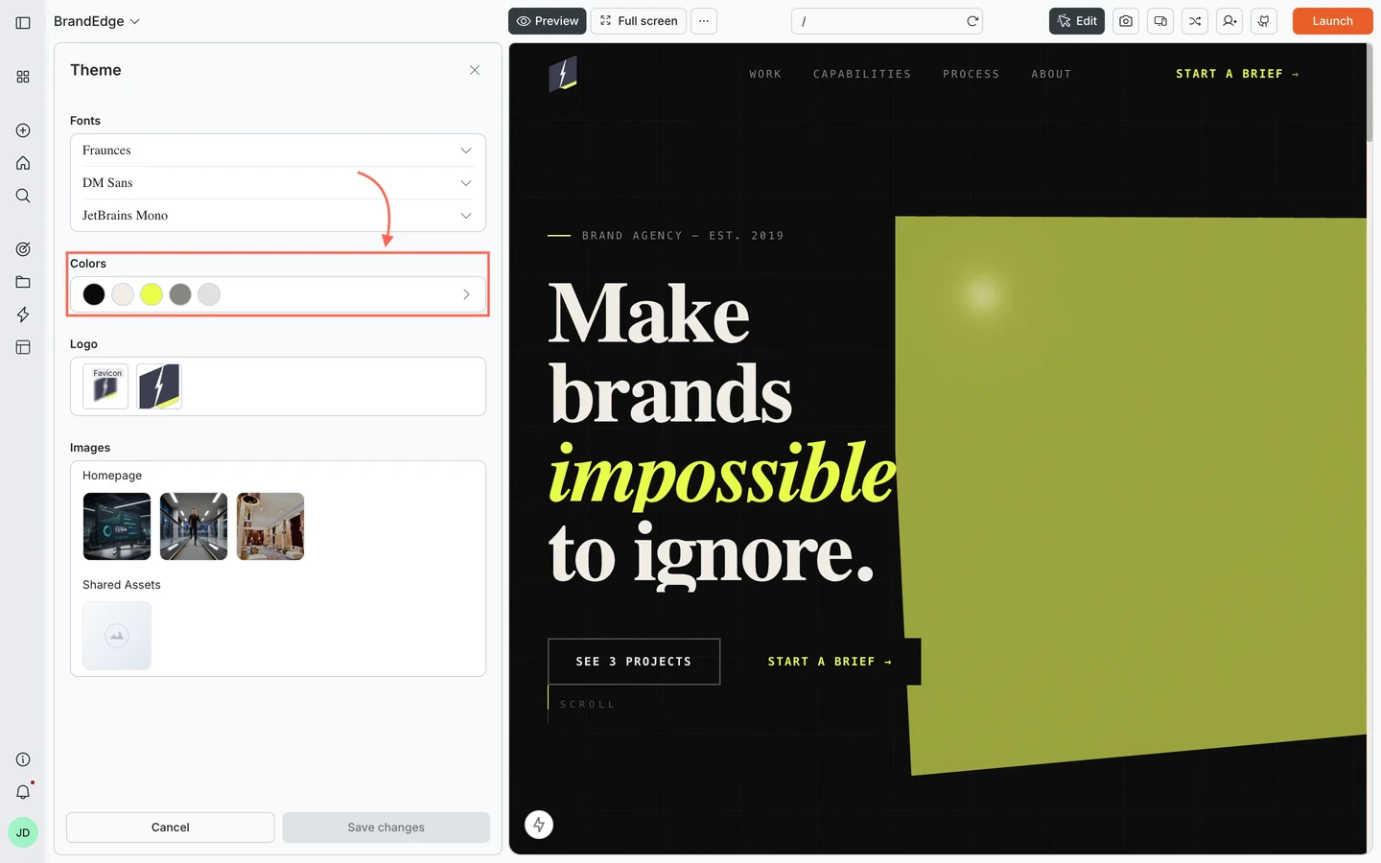1381x863 pixels.
Task: Switch to Full screen mode
Action: tap(638, 20)
